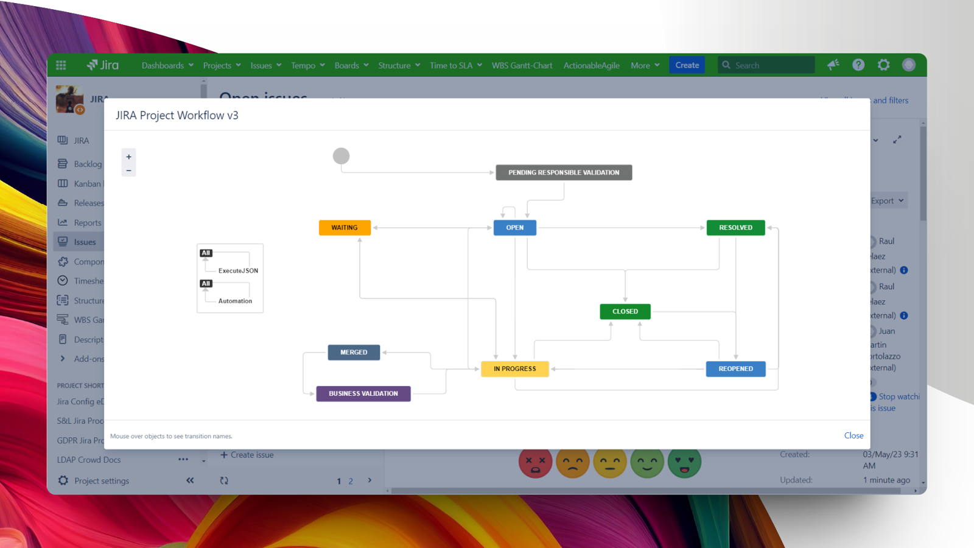
Task: Click the ExecuteJSON global transition
Action: coord(238,270)
